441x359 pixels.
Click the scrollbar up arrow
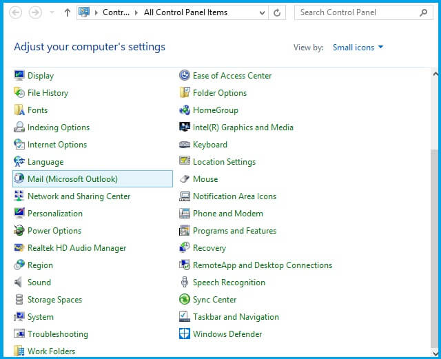click(435, 74)
